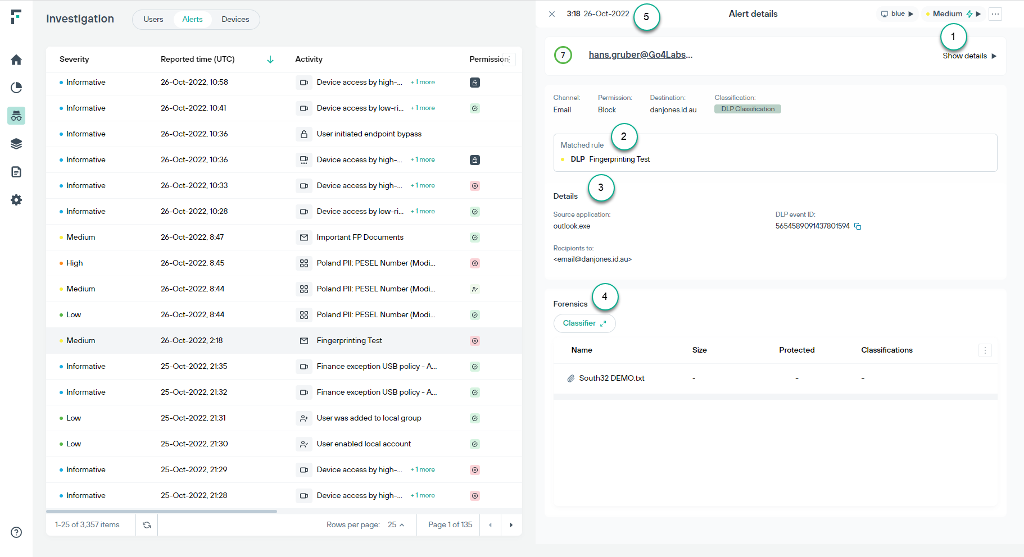The image size is (1024, 557).
Task: Expand the blue device dropdown
Action: (x=898, y=14)
